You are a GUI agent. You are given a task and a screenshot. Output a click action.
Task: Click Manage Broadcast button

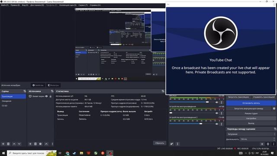tap(264, 97)
